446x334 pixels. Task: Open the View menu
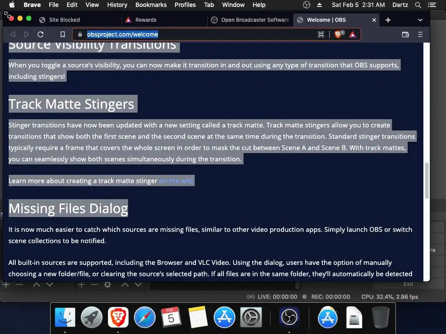point(92,5)
